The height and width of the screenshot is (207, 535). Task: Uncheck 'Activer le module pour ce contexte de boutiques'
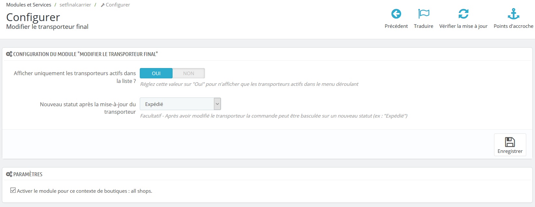(x=13, y=190)
